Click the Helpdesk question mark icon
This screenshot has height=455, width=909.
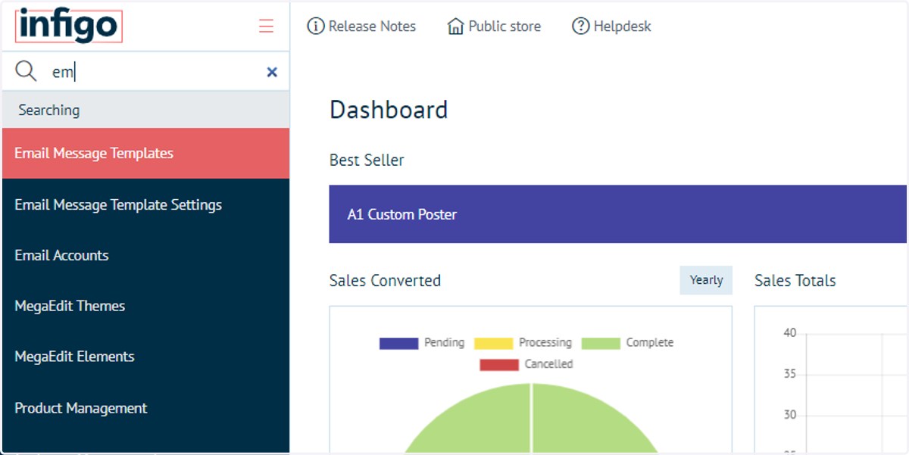pyautogui.click(x=580, y=26)
